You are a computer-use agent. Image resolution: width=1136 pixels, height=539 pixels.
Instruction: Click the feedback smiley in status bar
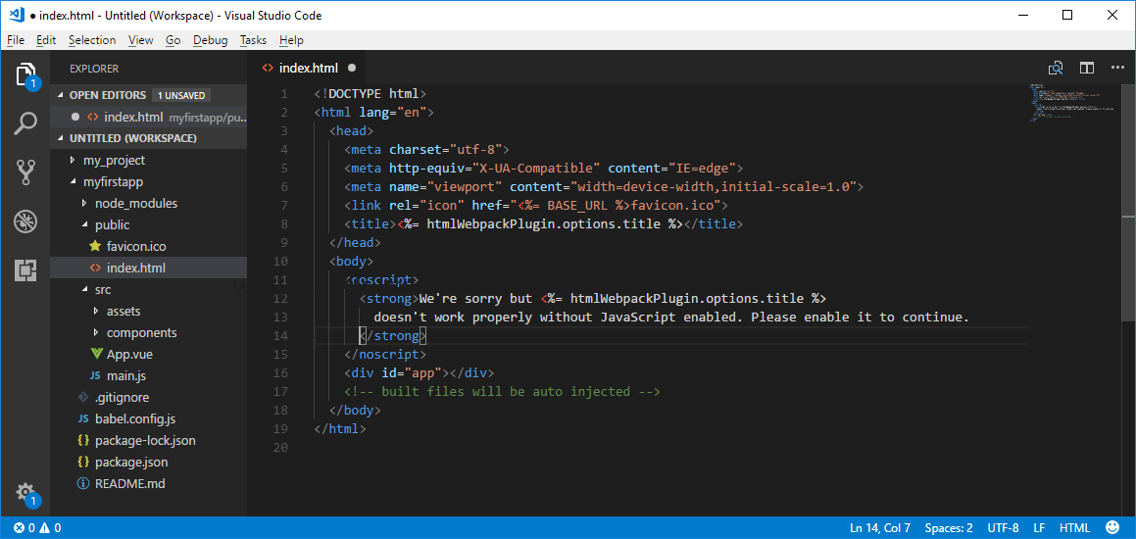1112,527
